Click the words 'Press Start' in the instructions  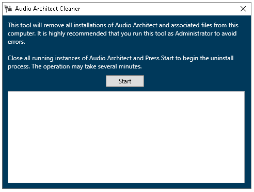coord(160,58)
